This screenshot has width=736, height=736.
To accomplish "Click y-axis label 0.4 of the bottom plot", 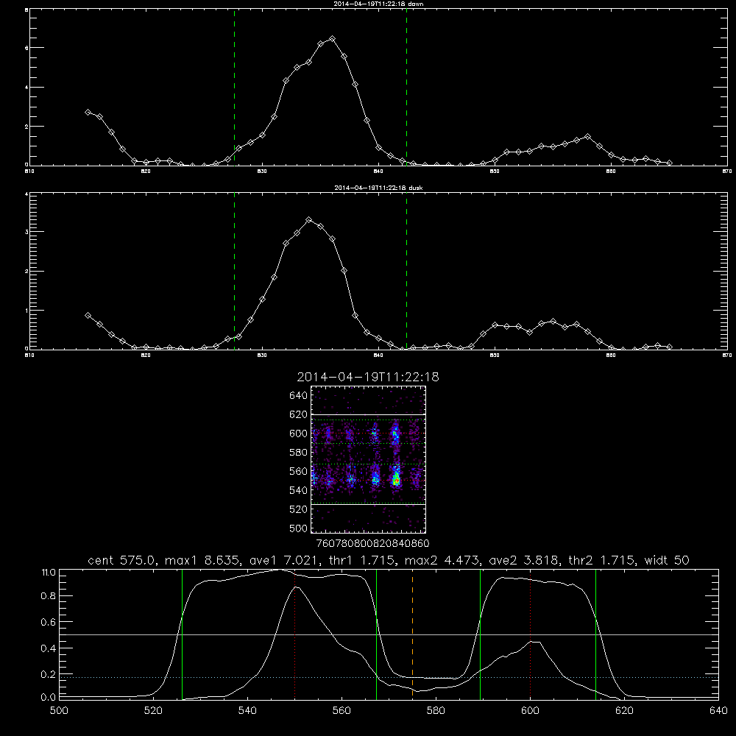I will [x=49, y=648].
